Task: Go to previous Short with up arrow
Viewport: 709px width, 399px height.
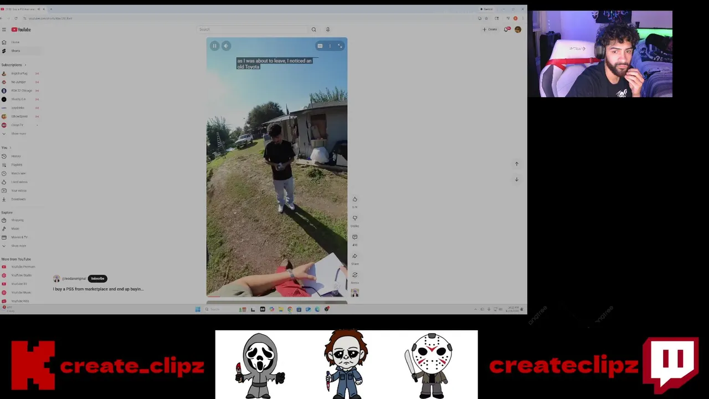Action: coord(517,164)
